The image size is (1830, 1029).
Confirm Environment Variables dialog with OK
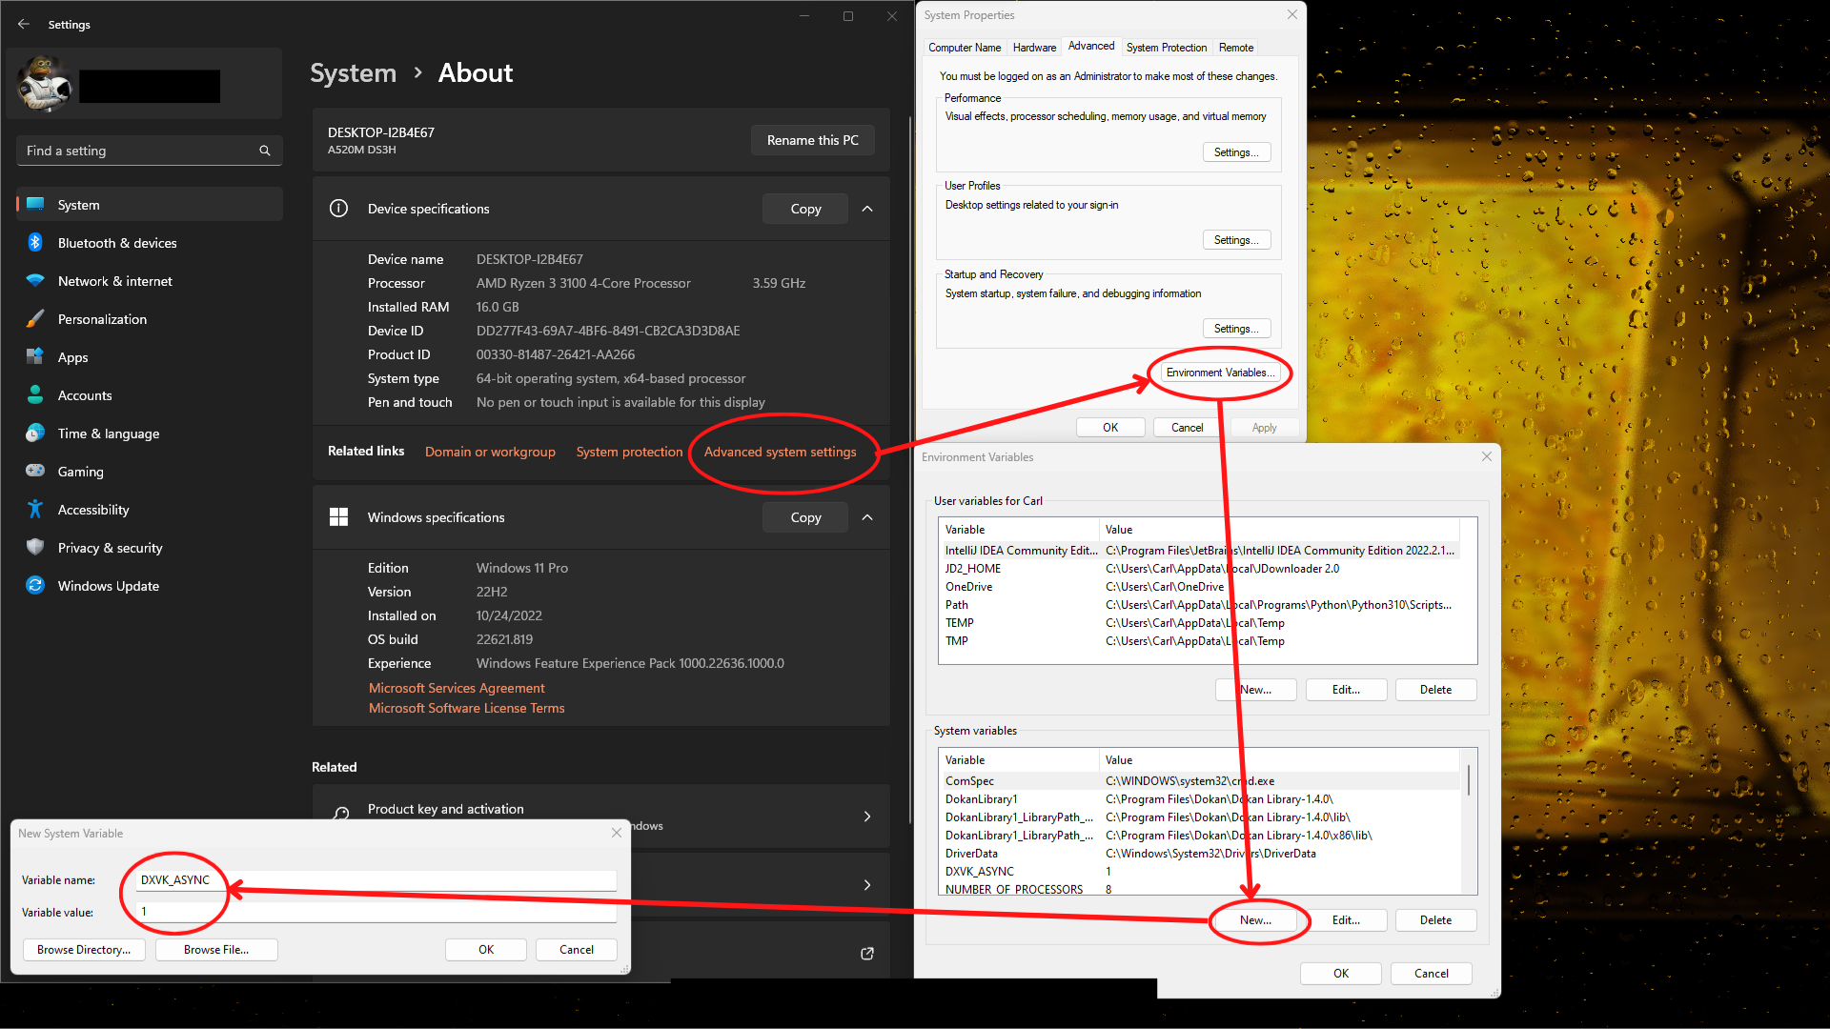1341,974
